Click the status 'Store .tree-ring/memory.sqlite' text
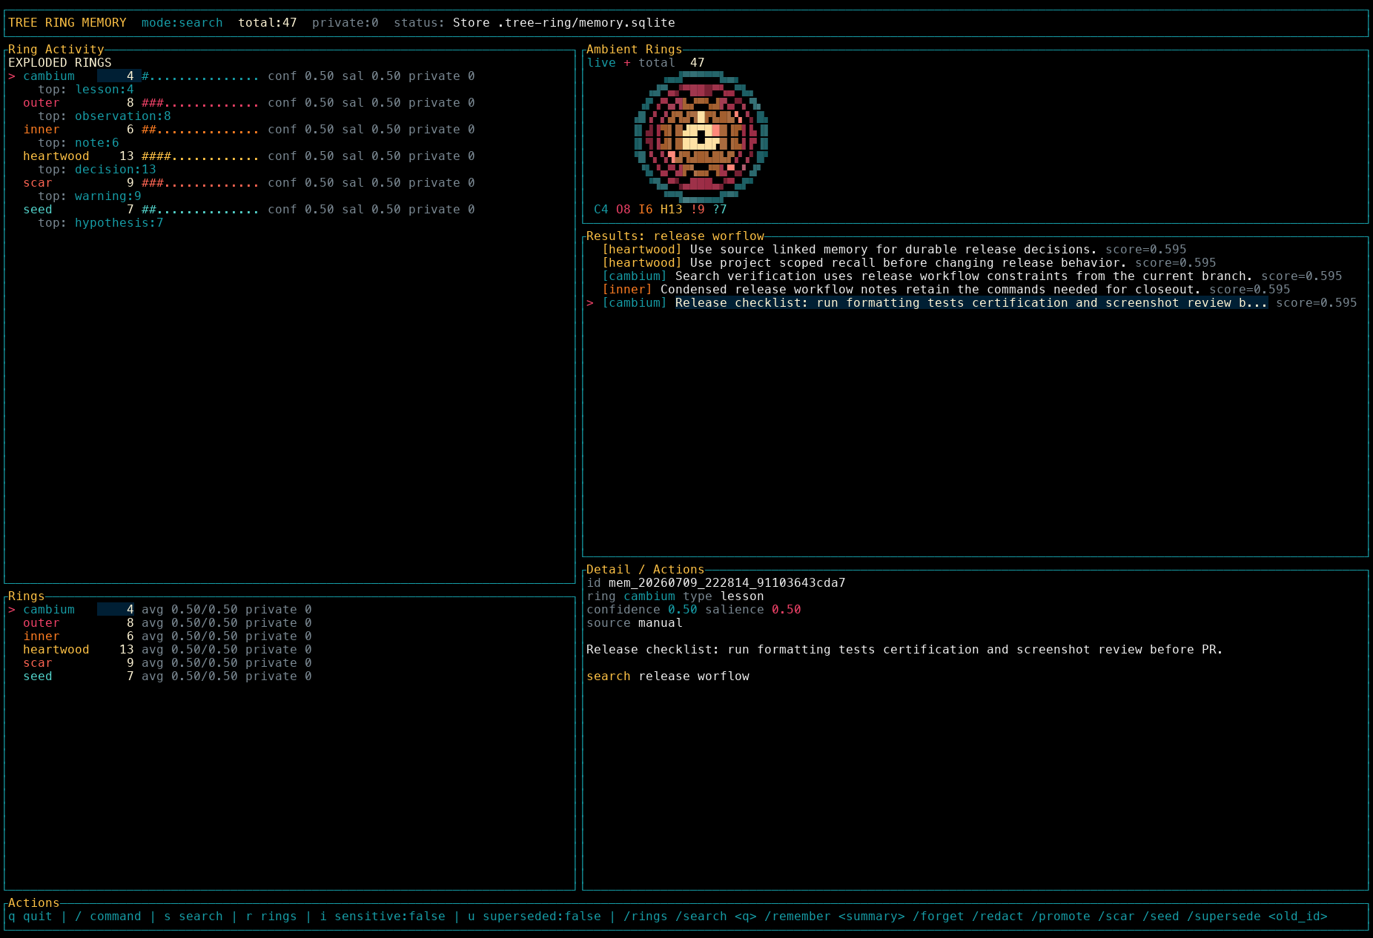 [x=564, y=23]
